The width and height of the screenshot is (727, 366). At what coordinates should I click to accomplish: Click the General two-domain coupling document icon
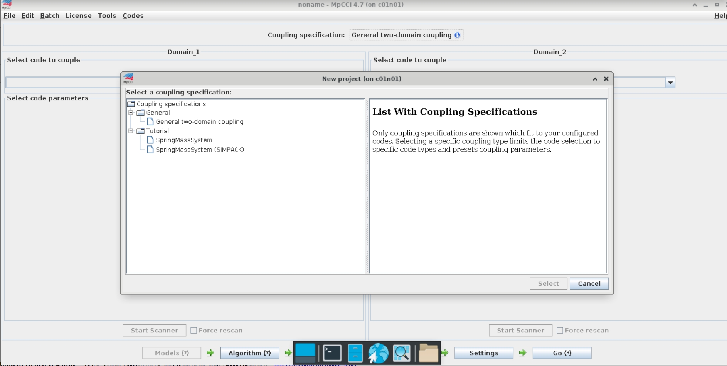[x=150, y=121]
